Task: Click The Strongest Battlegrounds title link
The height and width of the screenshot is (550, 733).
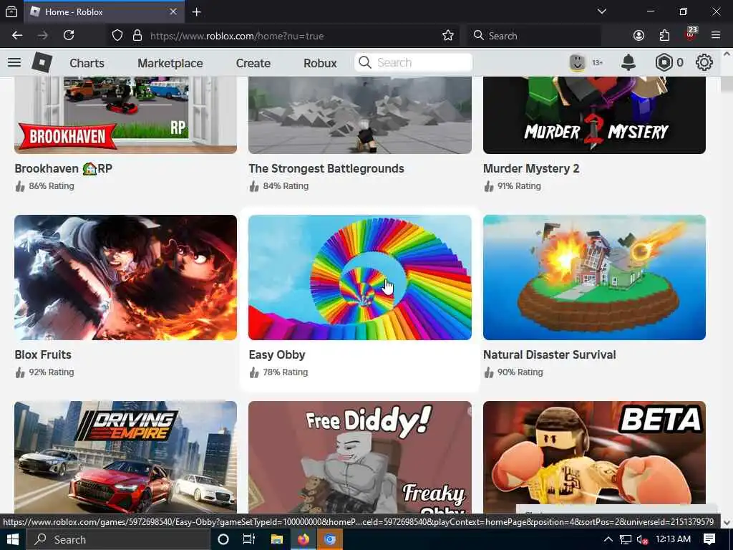Action: pyautogui.click(x=326, y=168)
